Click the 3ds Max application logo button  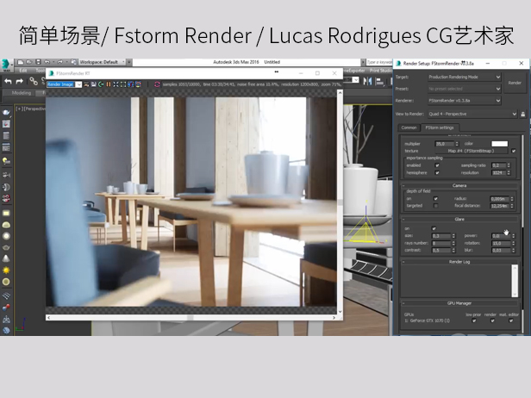tap(6, 63)
